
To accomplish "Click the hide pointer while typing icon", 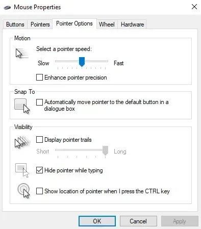I will [x=22, y=170].
